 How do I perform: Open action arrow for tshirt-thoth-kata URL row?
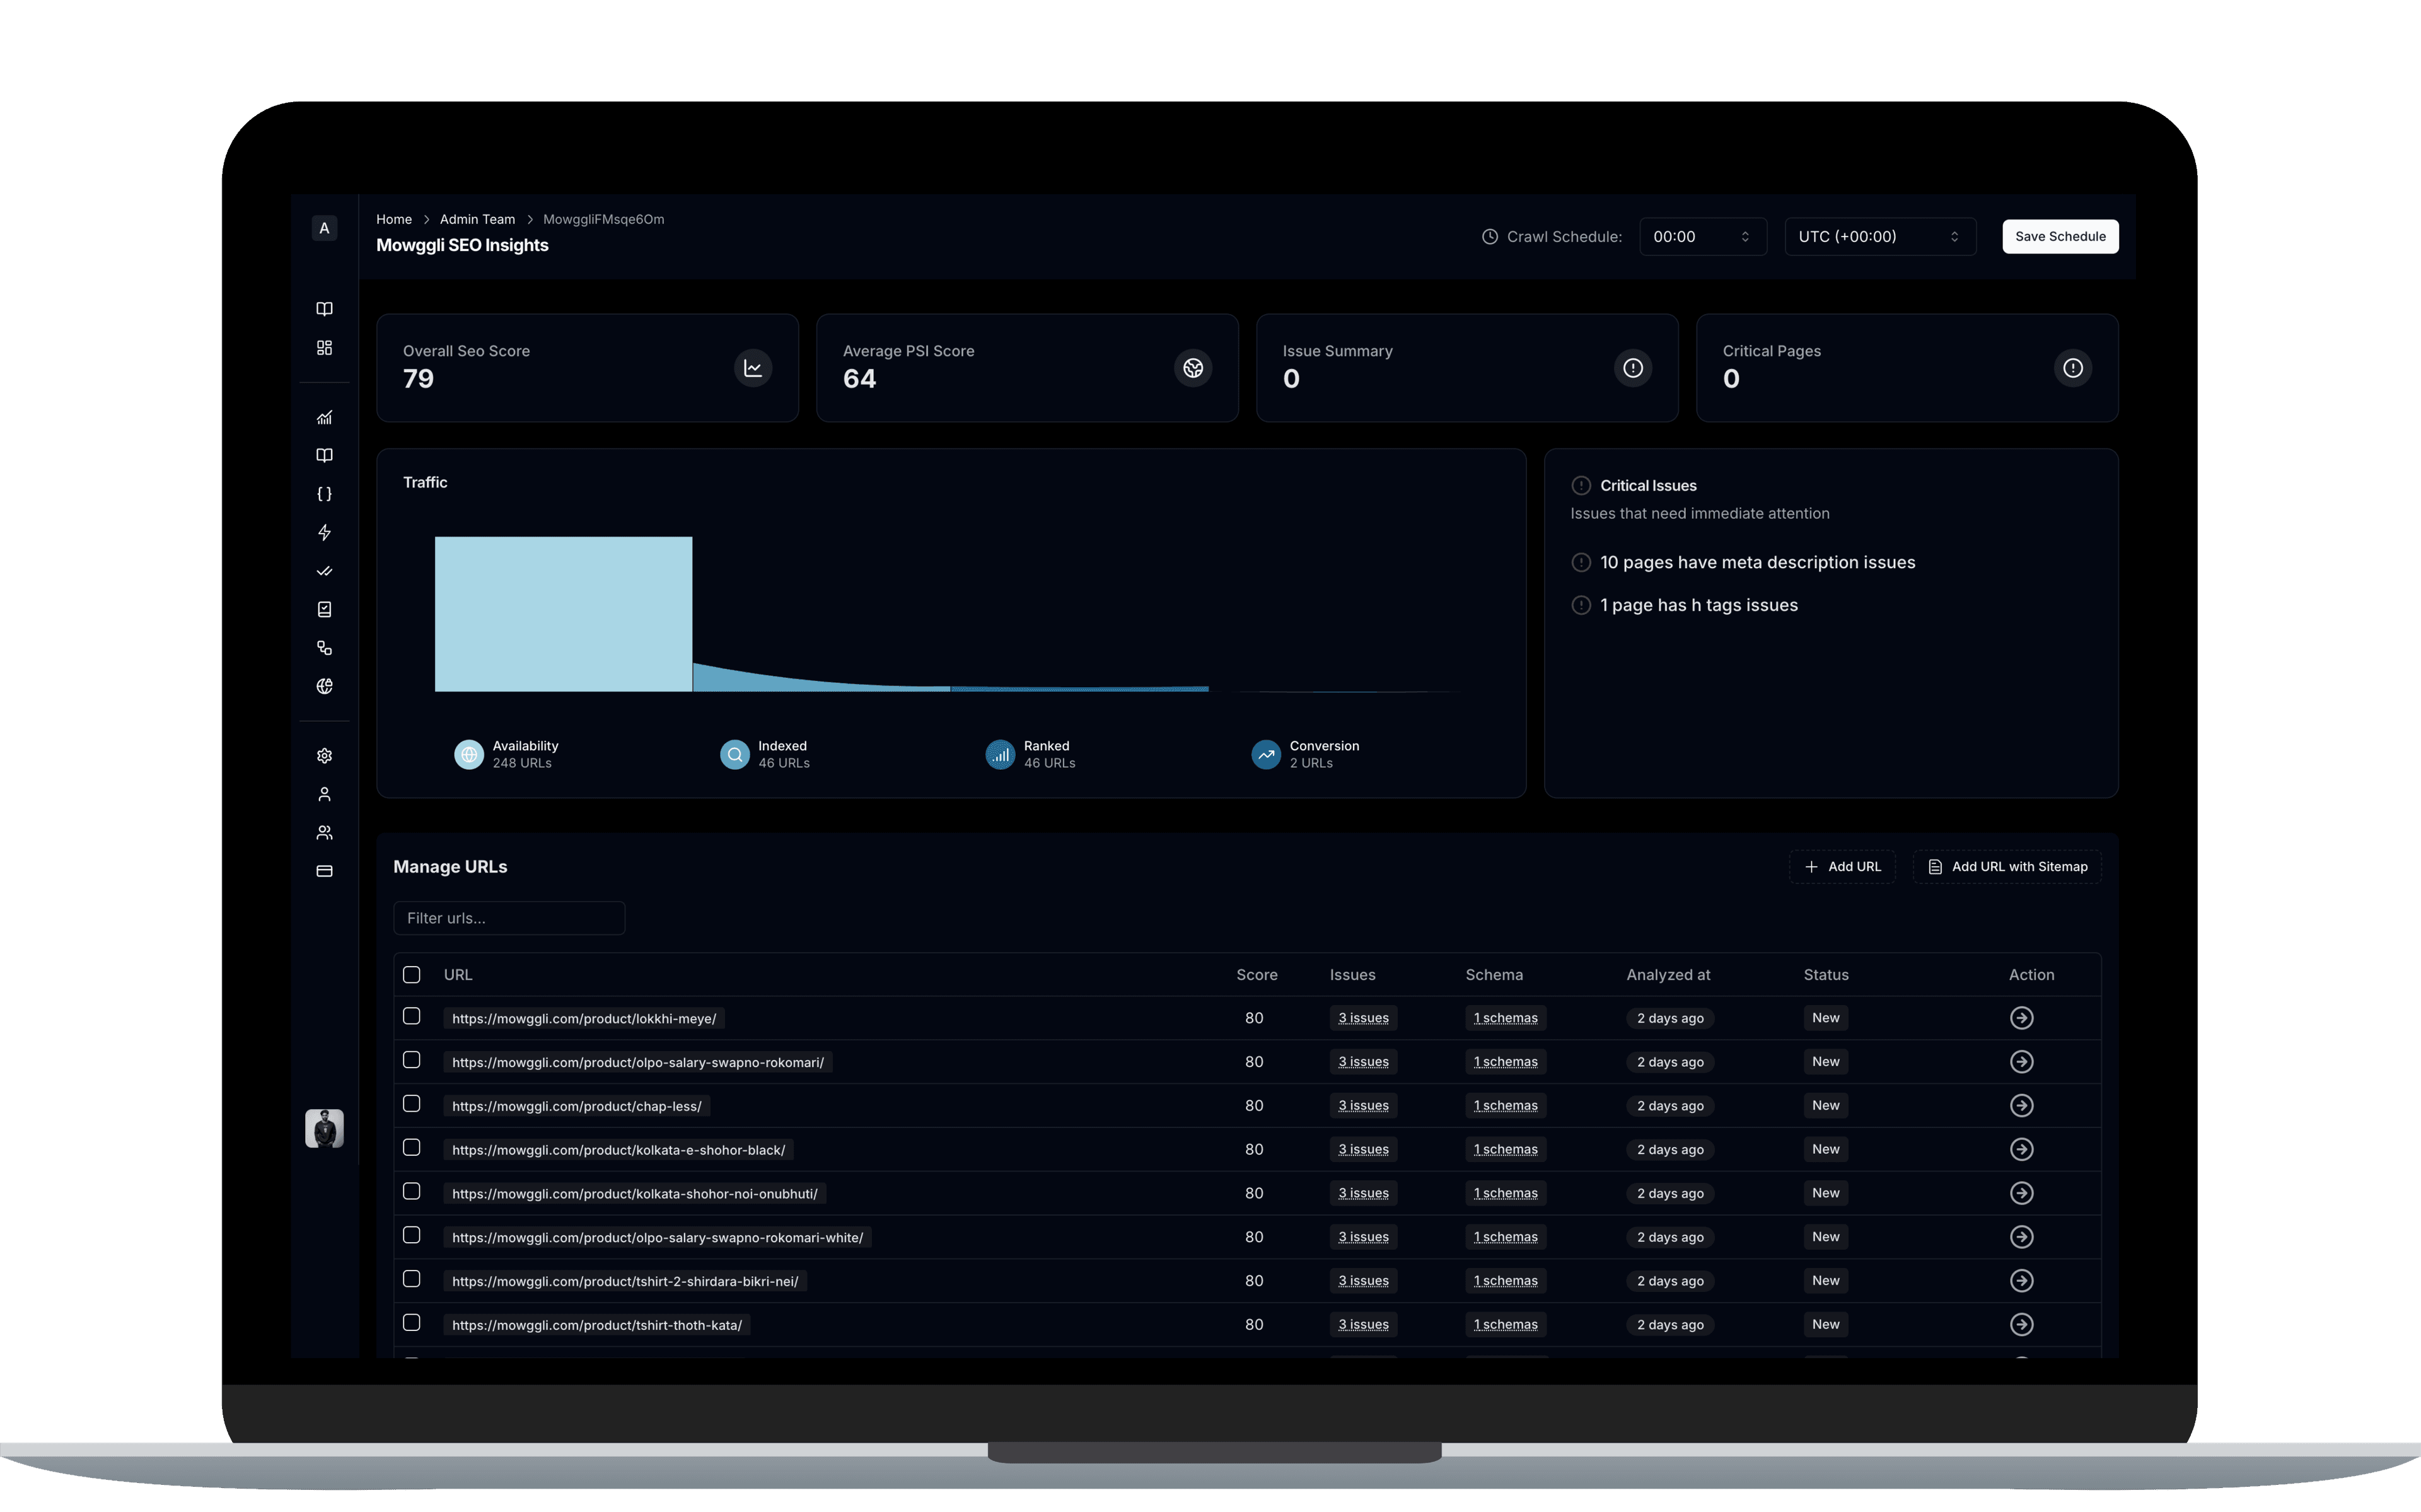point(2021,1324)
